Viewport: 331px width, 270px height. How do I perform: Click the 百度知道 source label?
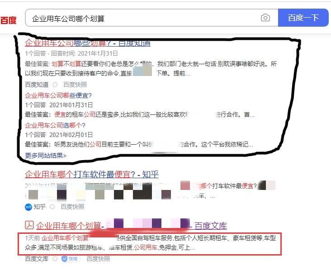(x=37, y=85)
